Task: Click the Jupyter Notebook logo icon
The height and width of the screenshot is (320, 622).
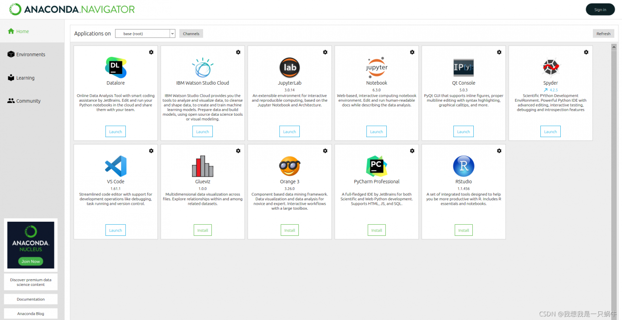Action: tap(377, 68)
